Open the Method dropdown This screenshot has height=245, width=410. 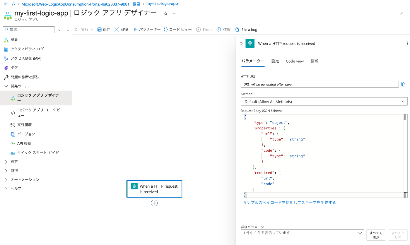tap(324, 102)
